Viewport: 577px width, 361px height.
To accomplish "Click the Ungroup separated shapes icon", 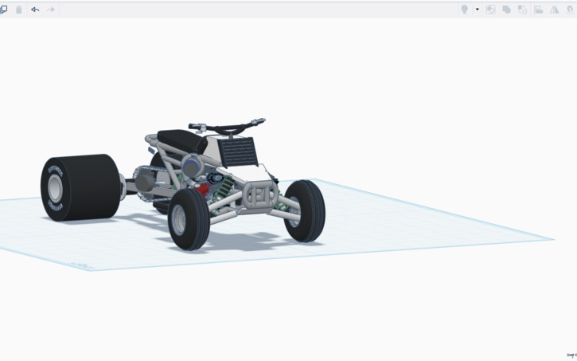I will [x=522, y=10].
